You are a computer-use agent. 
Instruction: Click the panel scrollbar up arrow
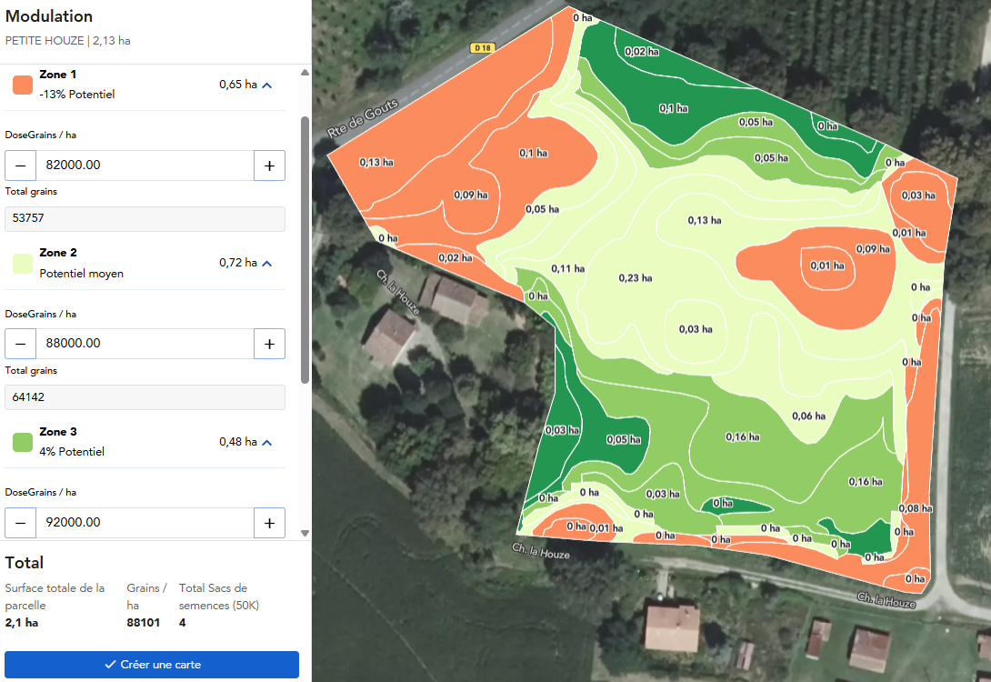pos(305,73)
